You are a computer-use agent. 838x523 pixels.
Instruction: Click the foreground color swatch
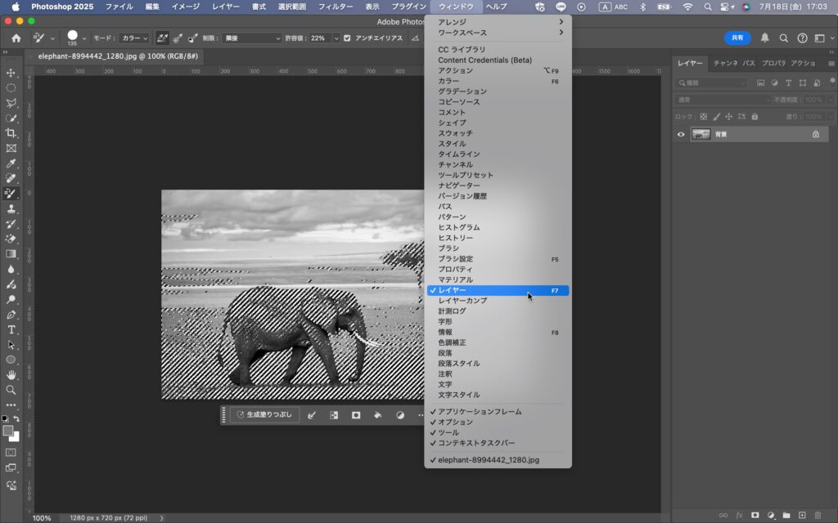pos(8,431)
